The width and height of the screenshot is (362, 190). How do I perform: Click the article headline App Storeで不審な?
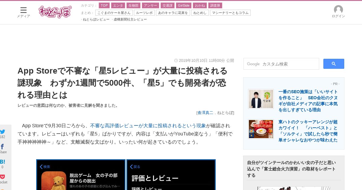click(x=122, y=83)
